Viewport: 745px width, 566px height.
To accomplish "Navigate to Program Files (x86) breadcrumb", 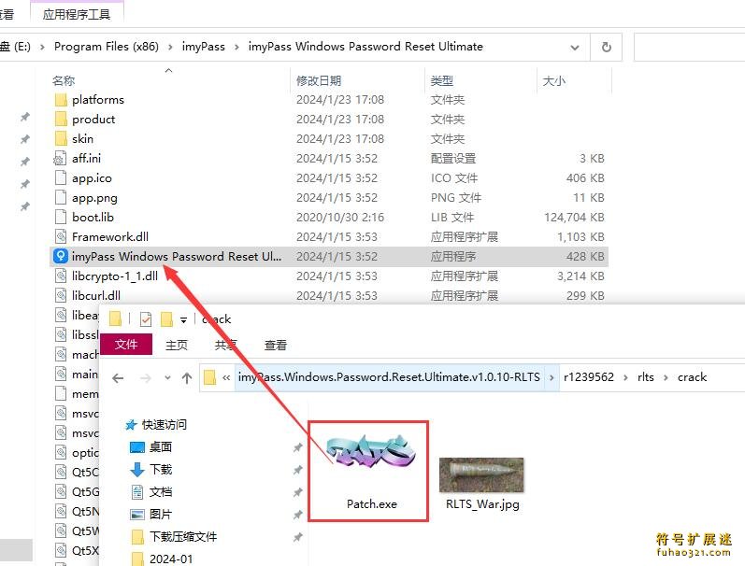I will 107,47.
